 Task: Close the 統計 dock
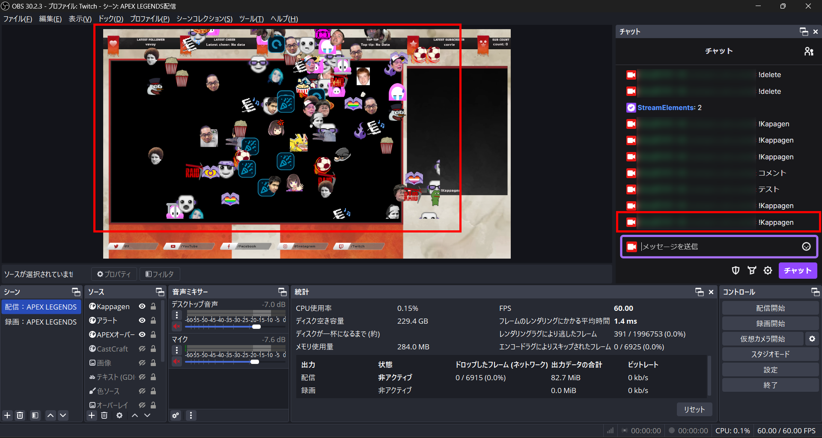point(711,292)
